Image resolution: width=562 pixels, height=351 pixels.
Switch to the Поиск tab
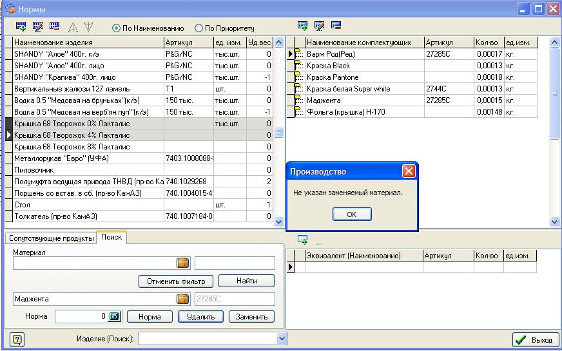pos(111,238)
